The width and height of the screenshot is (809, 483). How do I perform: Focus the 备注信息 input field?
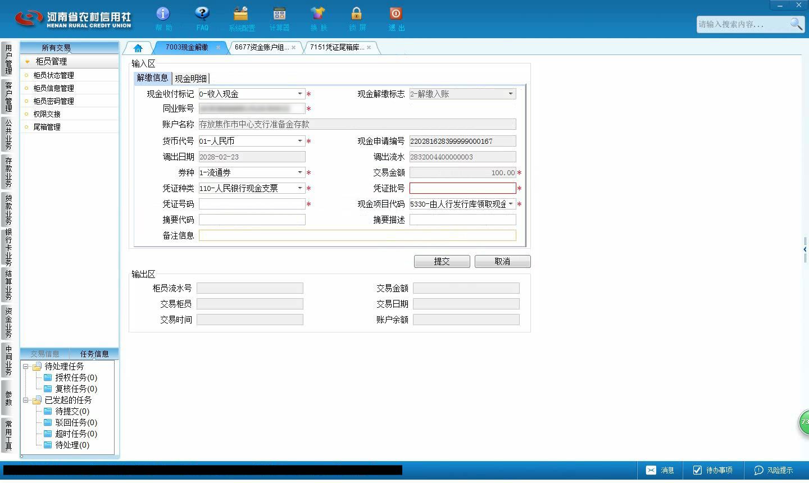(x=357, y=235)
